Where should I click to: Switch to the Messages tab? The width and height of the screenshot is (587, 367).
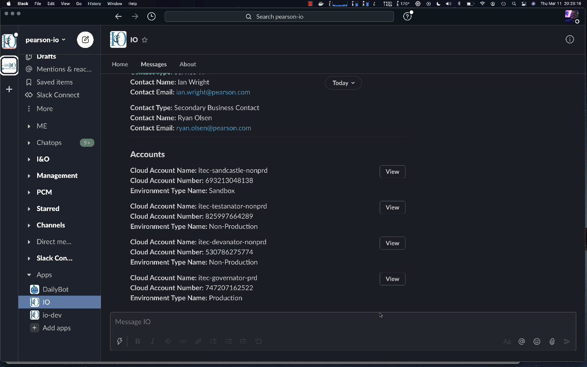point(153,64)
